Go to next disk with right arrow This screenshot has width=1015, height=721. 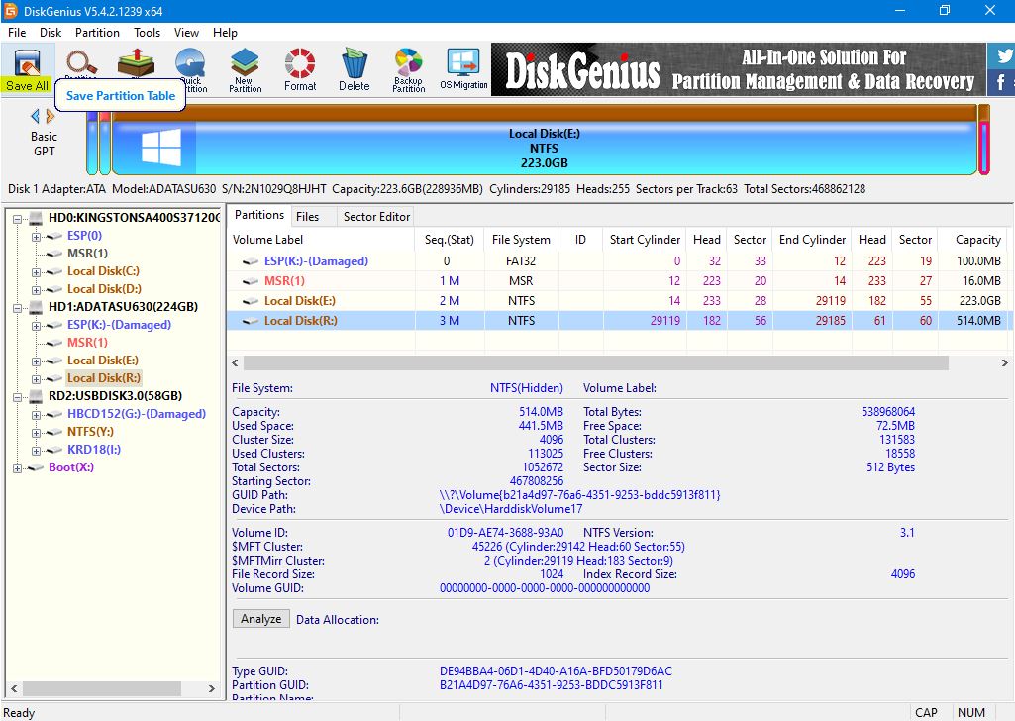(x=51, y=117)
